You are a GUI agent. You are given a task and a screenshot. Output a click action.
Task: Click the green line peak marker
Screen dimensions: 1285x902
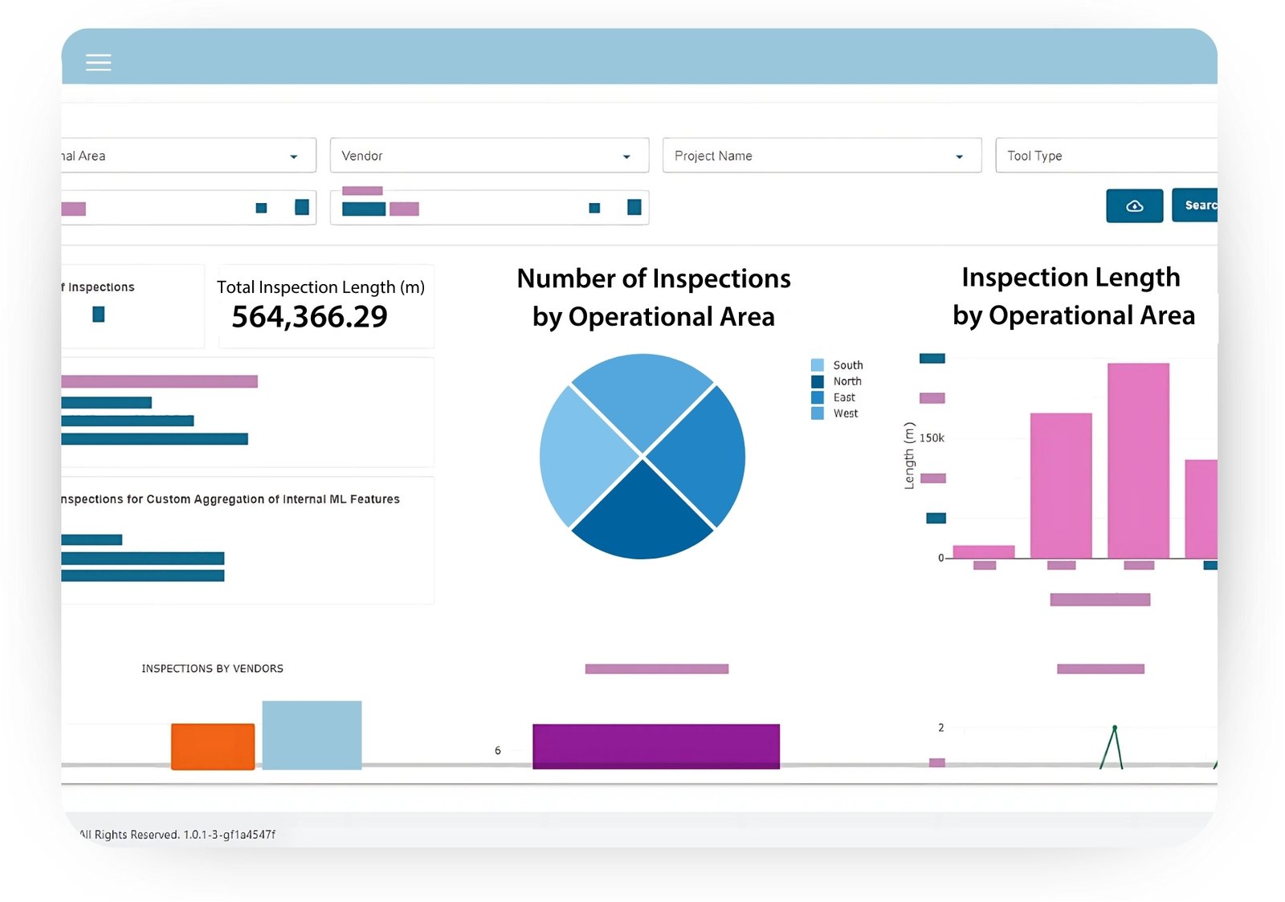(1114, 729)
